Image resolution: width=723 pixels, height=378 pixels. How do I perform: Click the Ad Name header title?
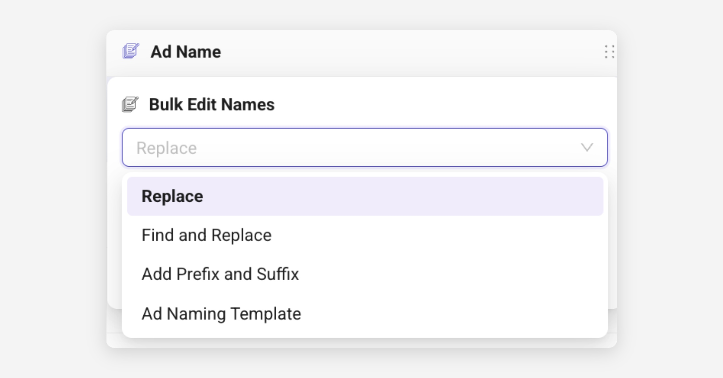click(x=186, y=52)
